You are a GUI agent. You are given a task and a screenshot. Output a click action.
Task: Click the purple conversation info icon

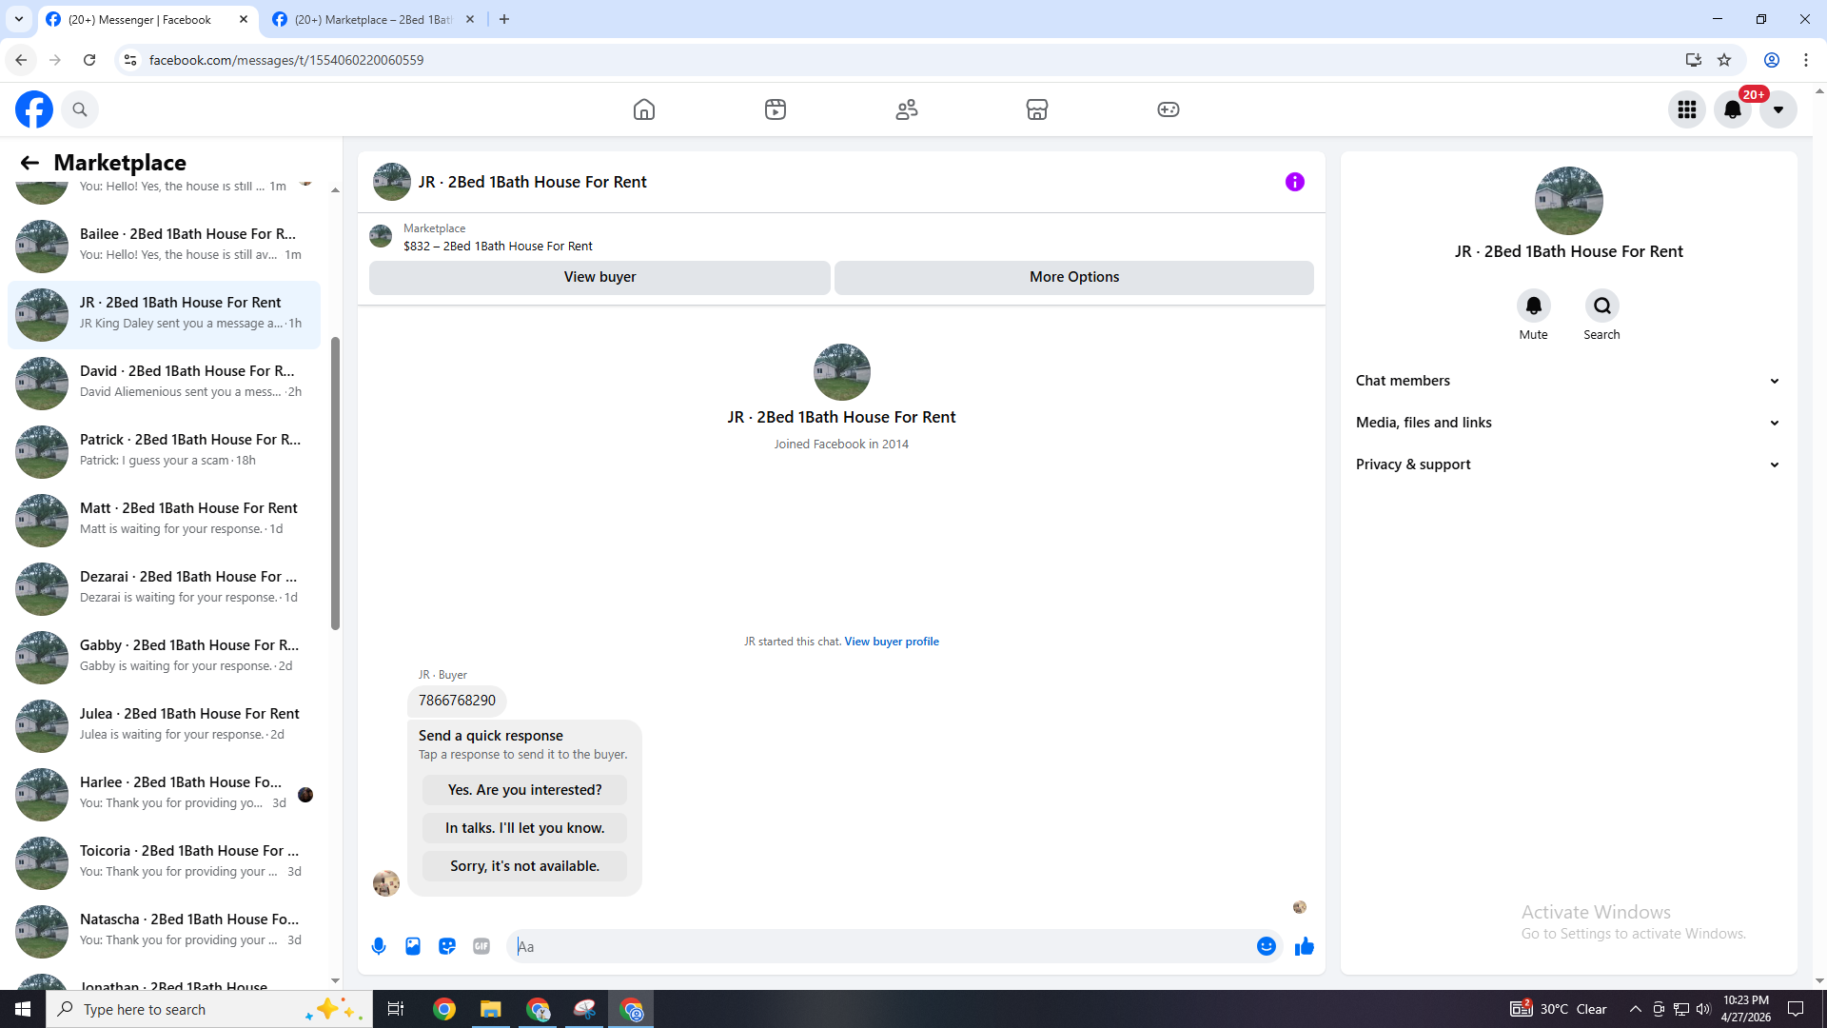click(x=1295, y=182)
